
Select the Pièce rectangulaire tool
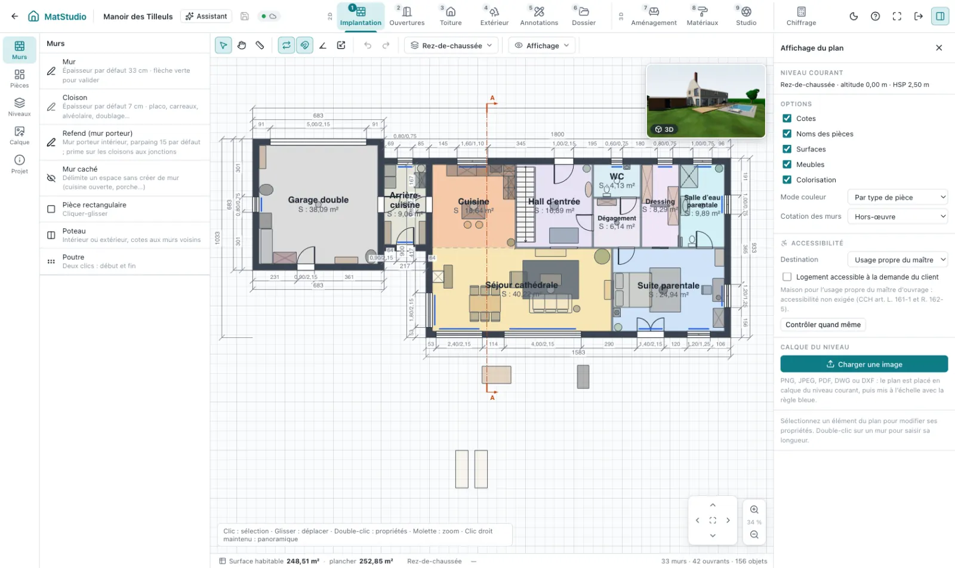[125, 209]
